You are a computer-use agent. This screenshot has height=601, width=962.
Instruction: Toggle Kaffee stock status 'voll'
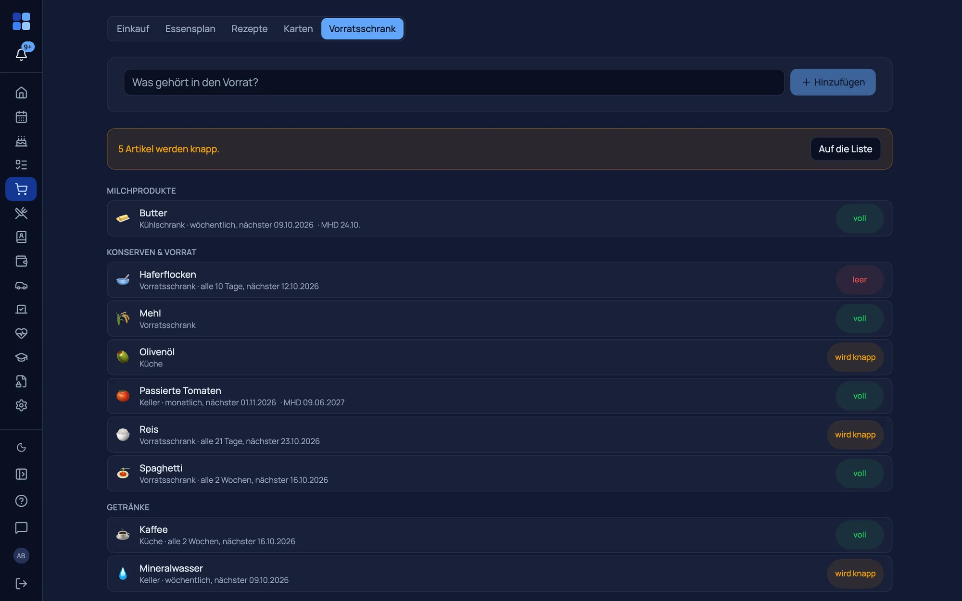[x=859, y=535]
